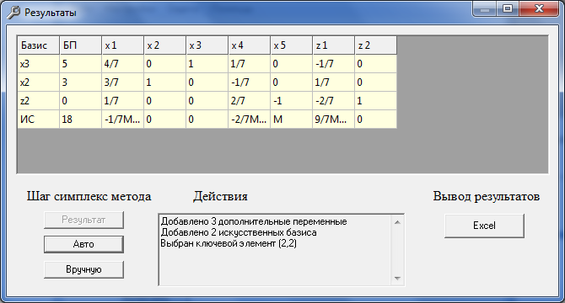Click the z 1 cell in x3 row

[x=333, y=64]
